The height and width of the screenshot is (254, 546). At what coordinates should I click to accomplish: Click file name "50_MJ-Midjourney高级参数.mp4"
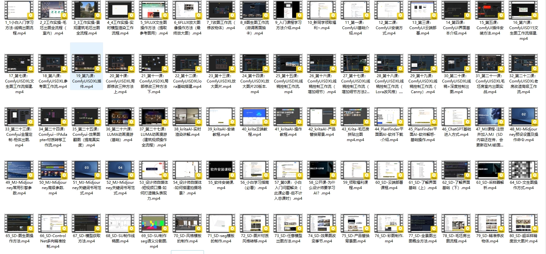[53, 188]
